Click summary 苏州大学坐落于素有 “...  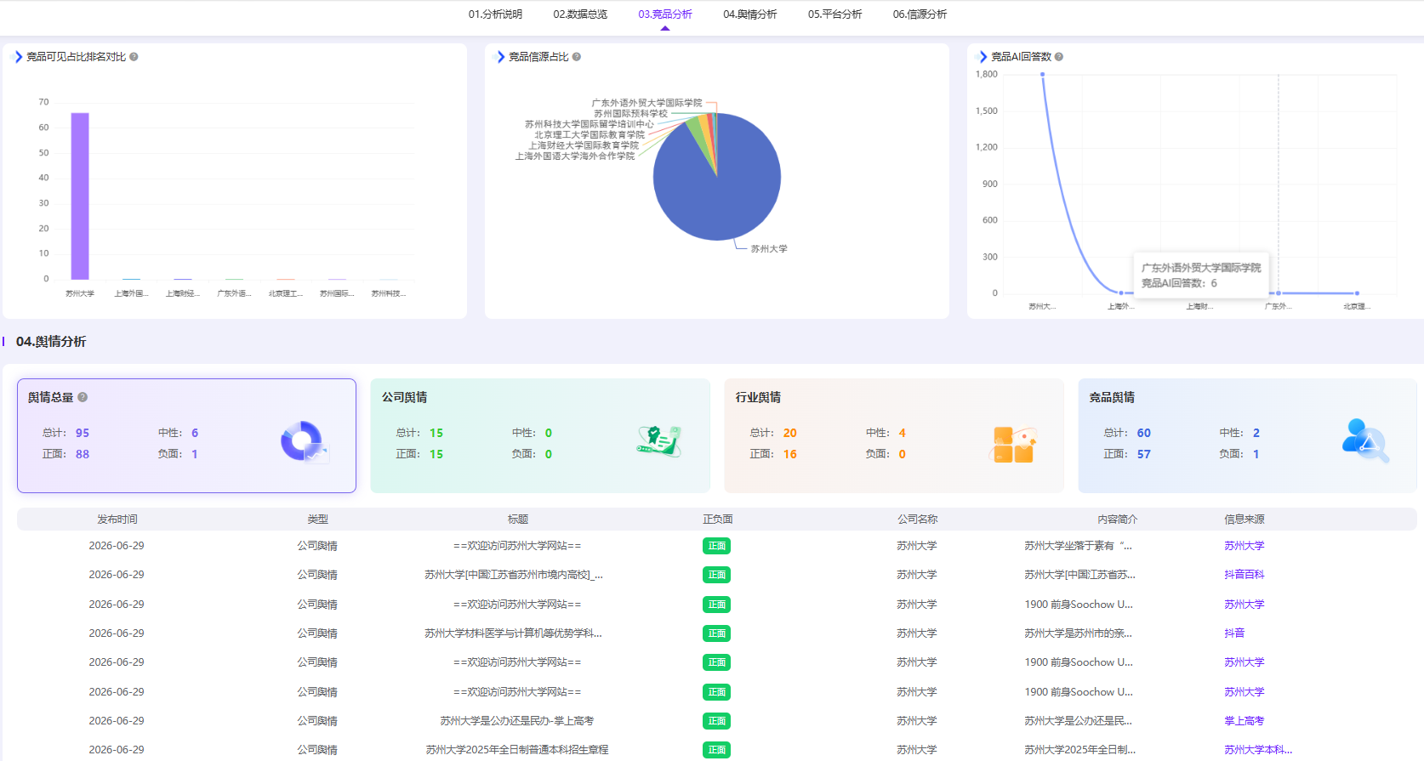[1078, 546]
